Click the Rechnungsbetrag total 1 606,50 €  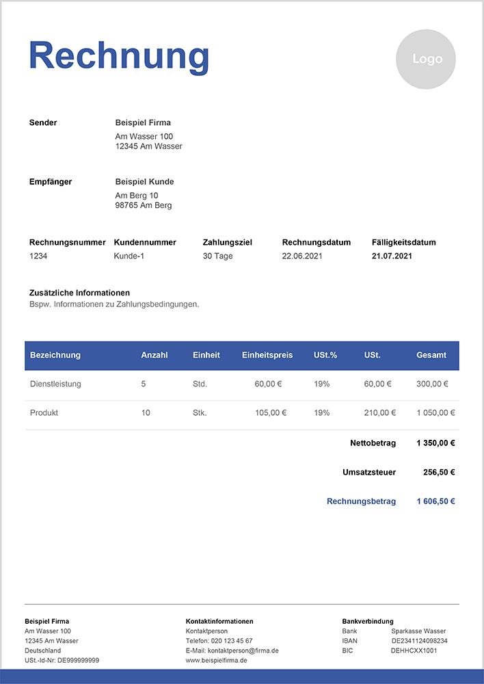435,501
